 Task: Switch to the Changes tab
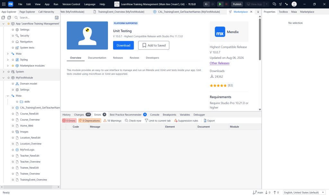click(x=82, y=115)
